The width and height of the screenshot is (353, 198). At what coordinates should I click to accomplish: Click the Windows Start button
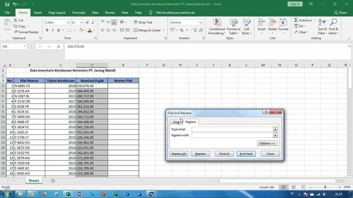7,194
